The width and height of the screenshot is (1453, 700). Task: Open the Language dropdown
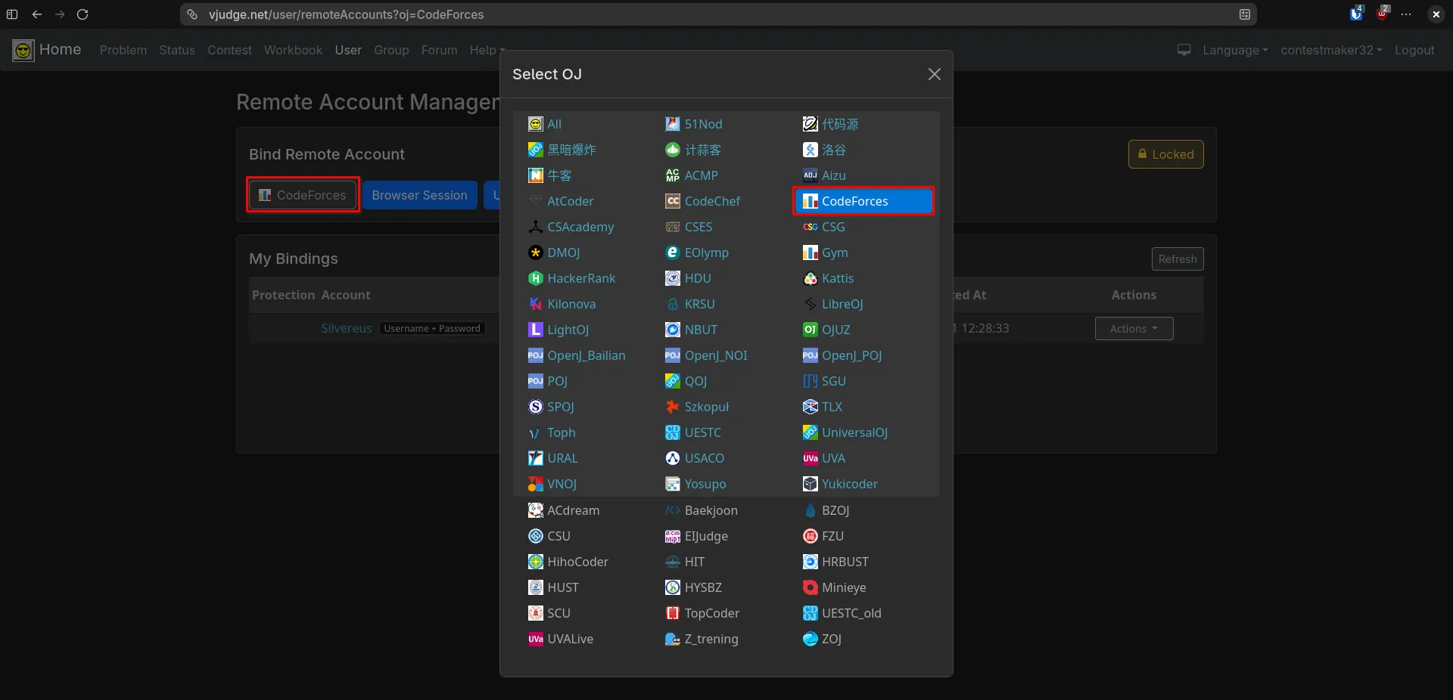click(x=1235, y=50)
